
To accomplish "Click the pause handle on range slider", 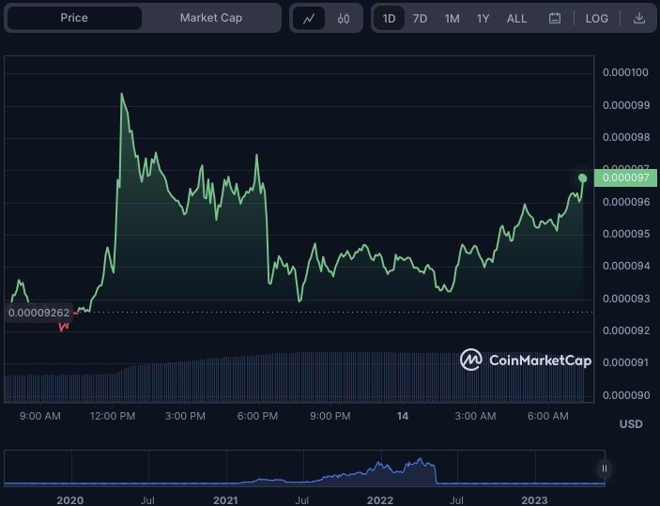I will (605, 468).
